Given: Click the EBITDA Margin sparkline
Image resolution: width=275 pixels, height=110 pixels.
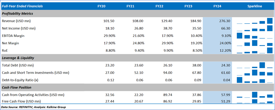Looking at the screenshot, I should click(x=255, y=35).
